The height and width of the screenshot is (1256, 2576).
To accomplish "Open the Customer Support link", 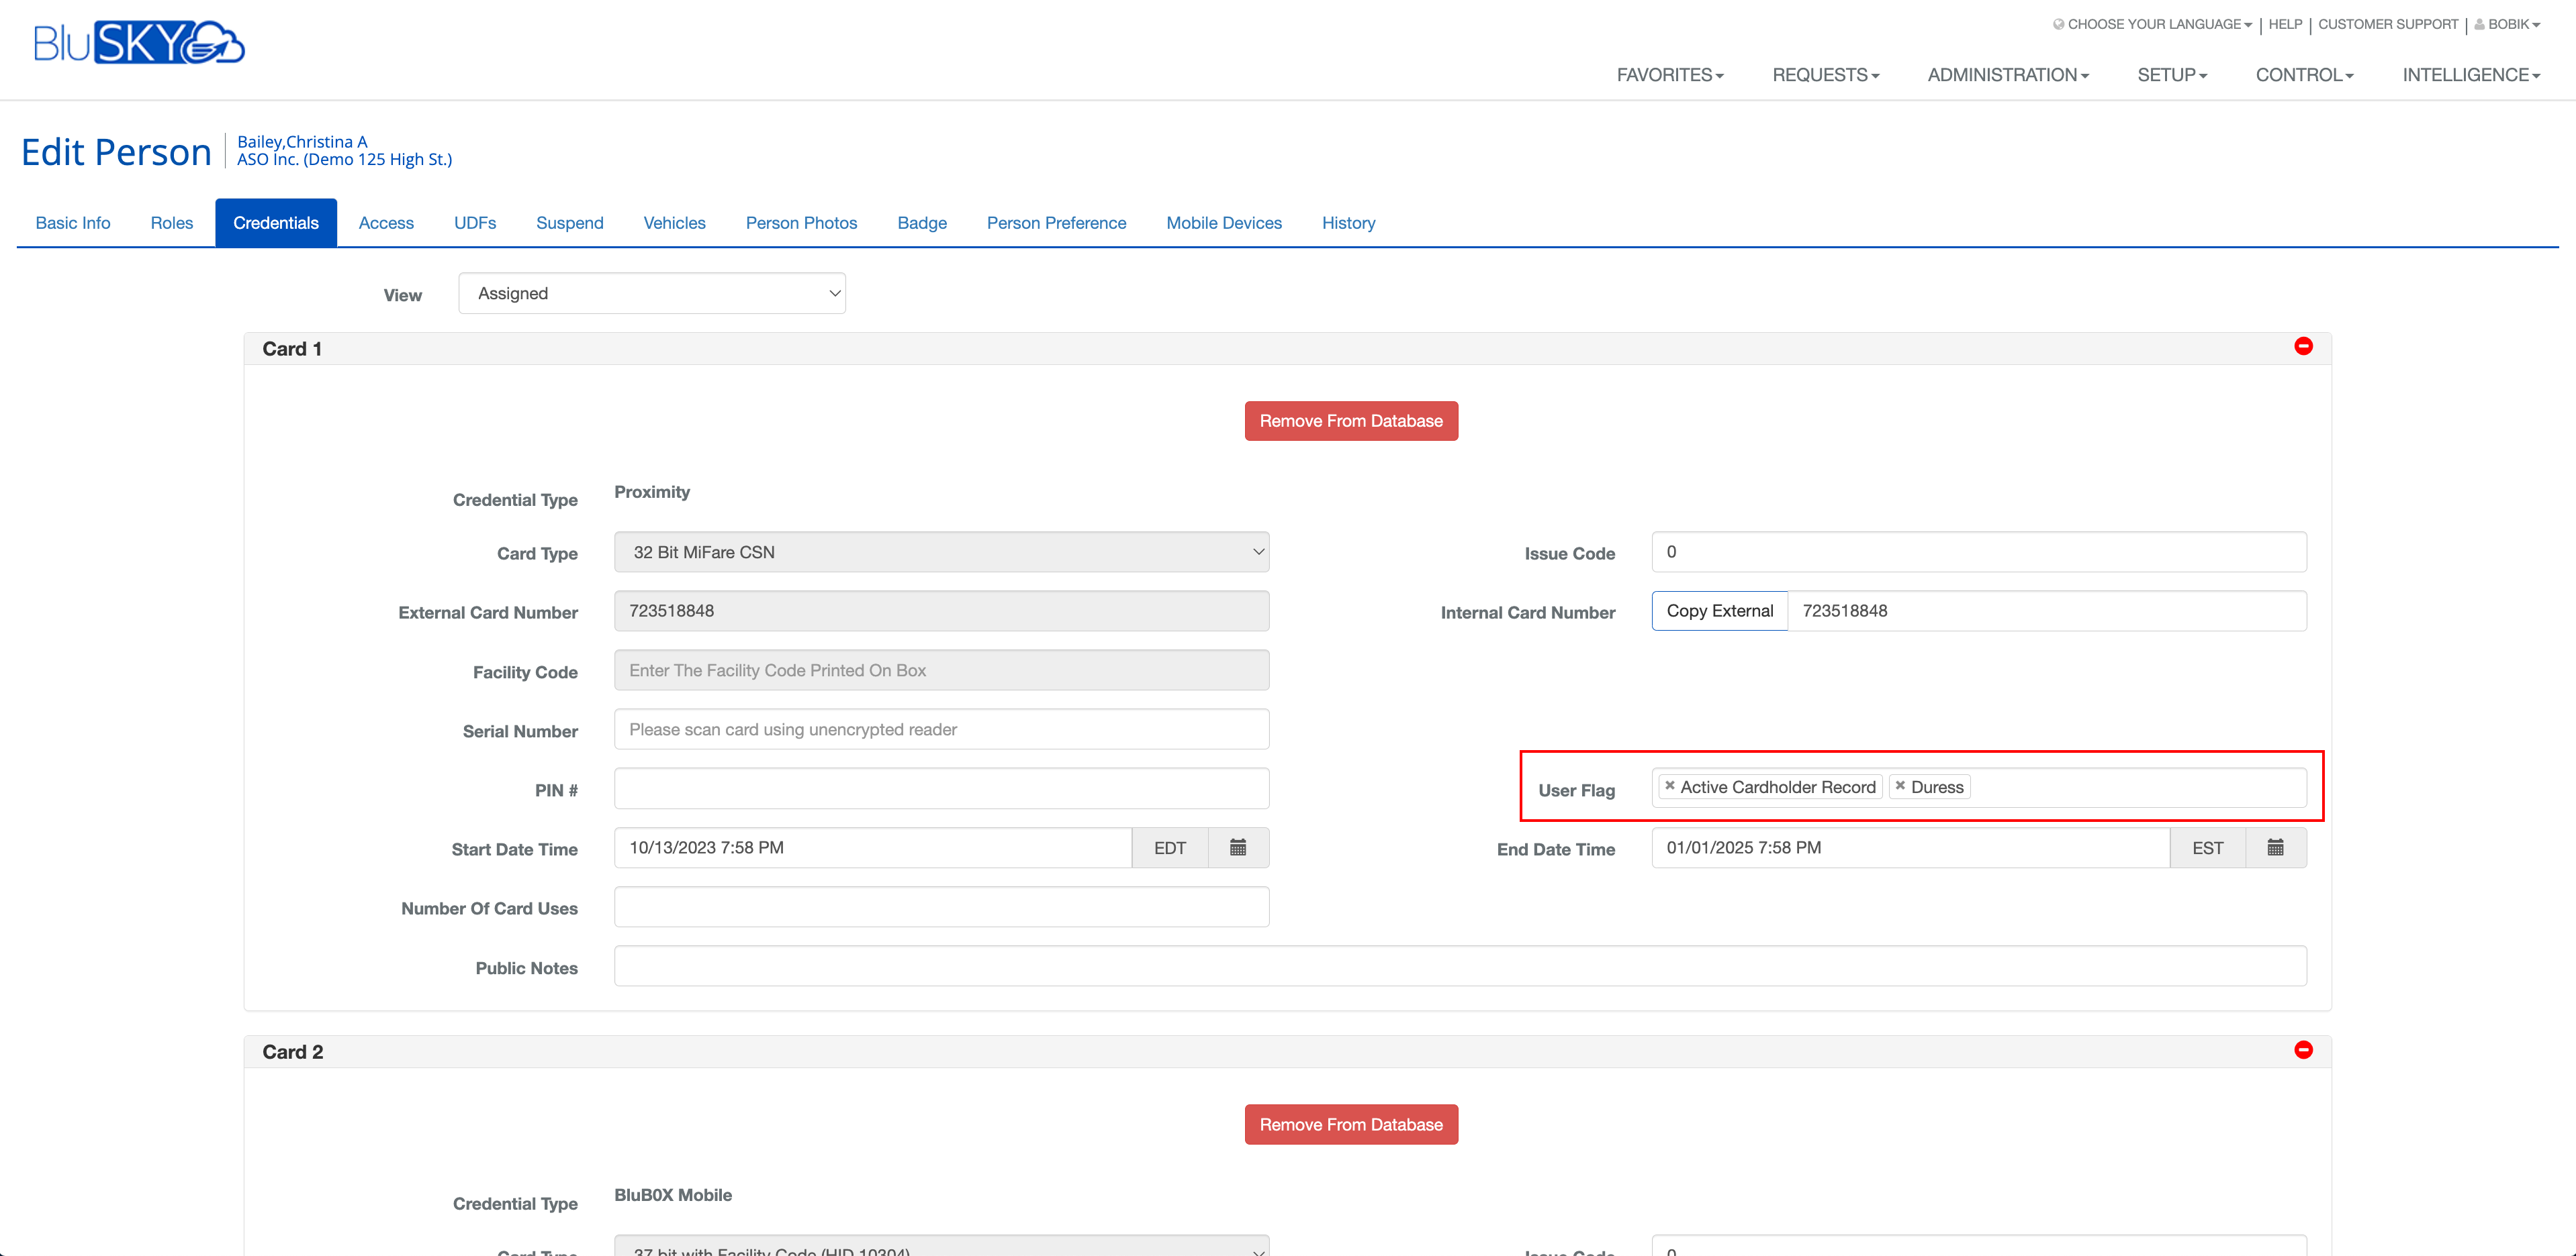I will (x=2387, y=24).
